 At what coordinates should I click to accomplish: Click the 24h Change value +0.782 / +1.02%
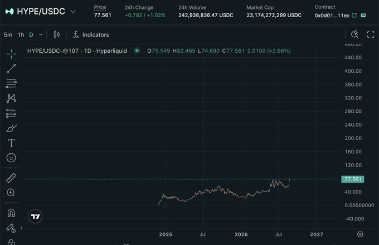coord(145,15)
